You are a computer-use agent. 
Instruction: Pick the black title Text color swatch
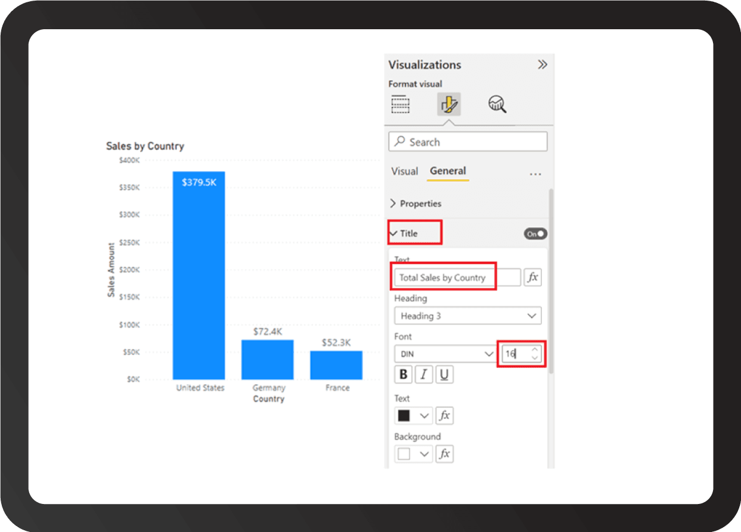[x=404, y=416]
